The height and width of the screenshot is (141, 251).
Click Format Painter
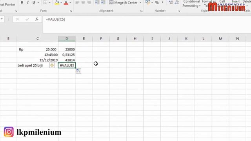click(7, 4)
